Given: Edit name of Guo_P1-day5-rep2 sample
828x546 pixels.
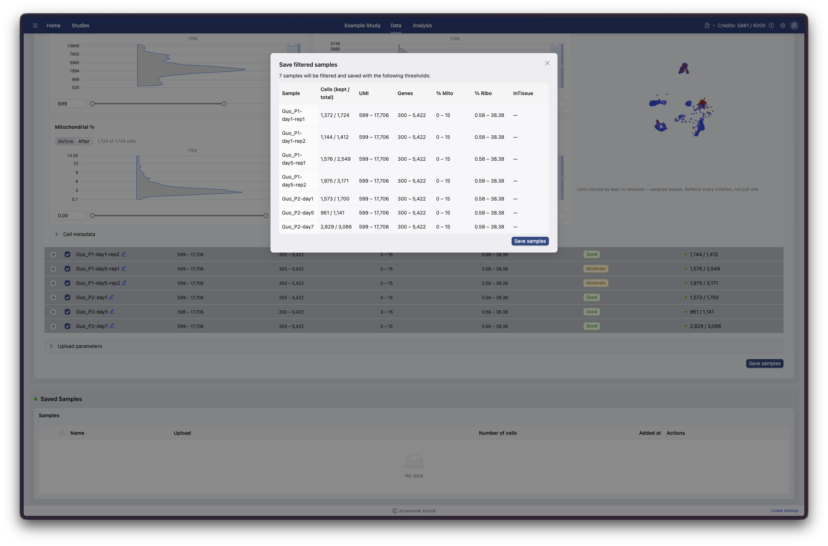Looking at the screenshot, I should coord(124,283).
